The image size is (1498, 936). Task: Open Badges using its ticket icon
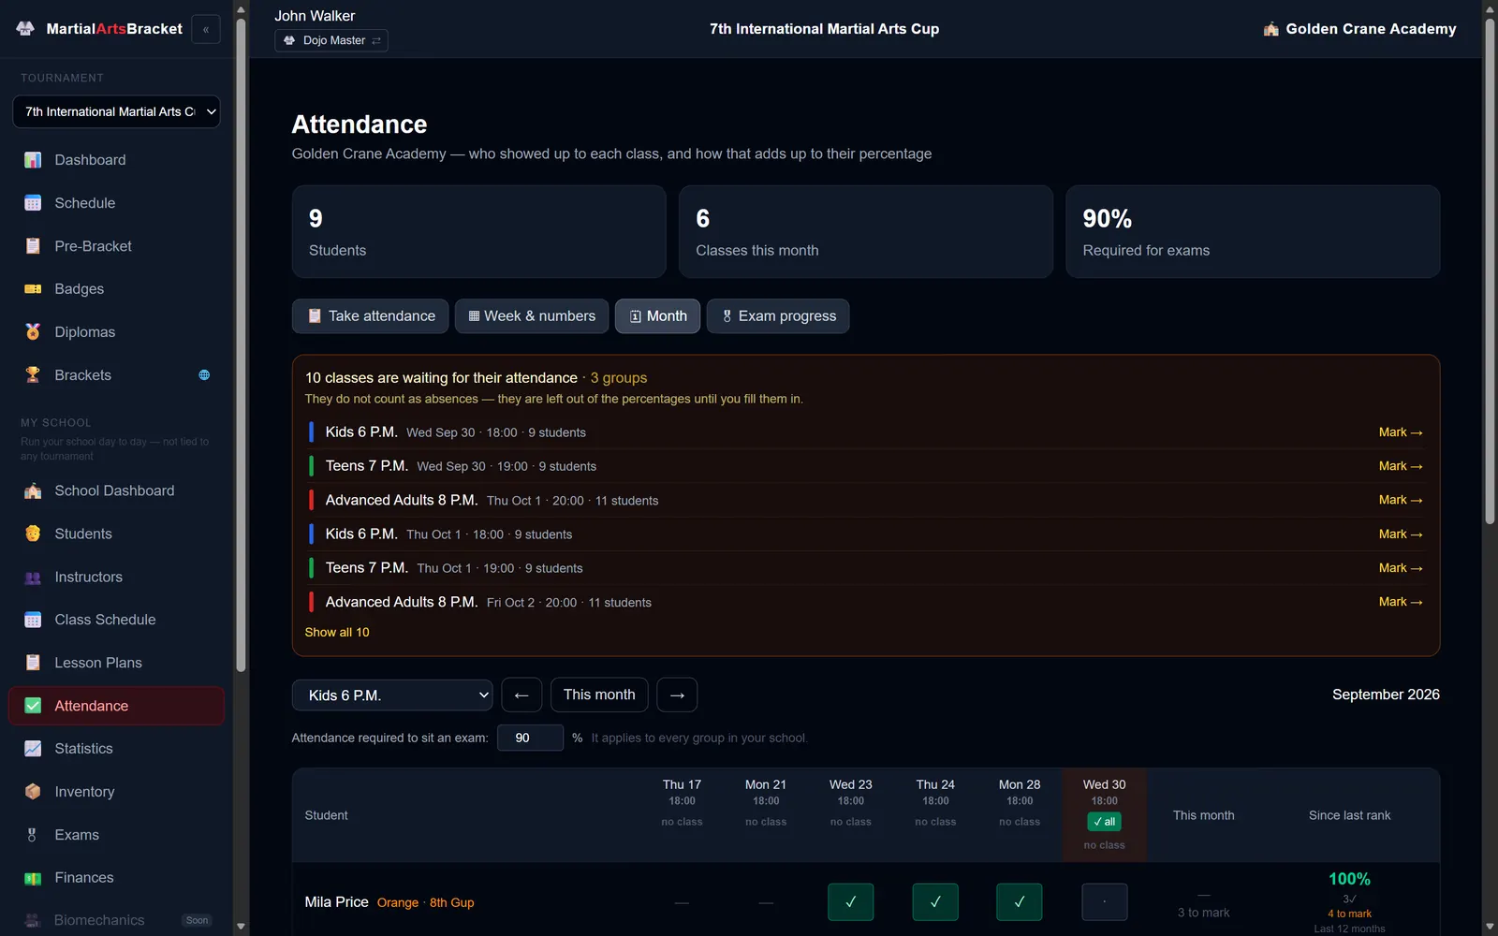click(x=33, y=289)
